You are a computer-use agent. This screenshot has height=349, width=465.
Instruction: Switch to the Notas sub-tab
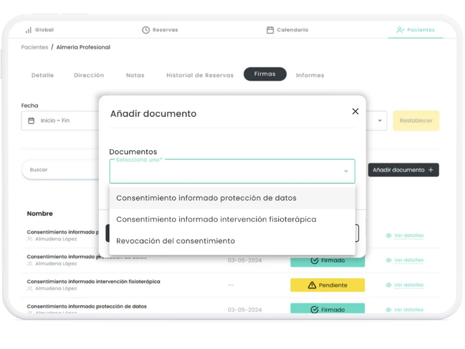tap(135, 76)
